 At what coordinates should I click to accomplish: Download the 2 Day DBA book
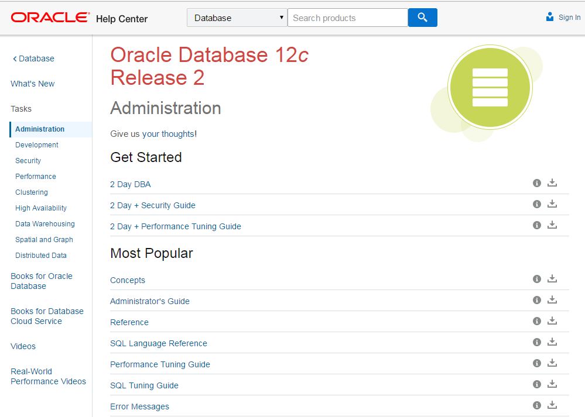point(552,182)
